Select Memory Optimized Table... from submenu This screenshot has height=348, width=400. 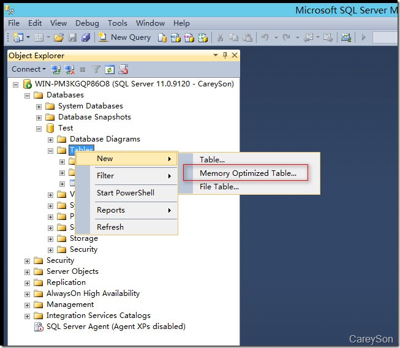[247, 173]
